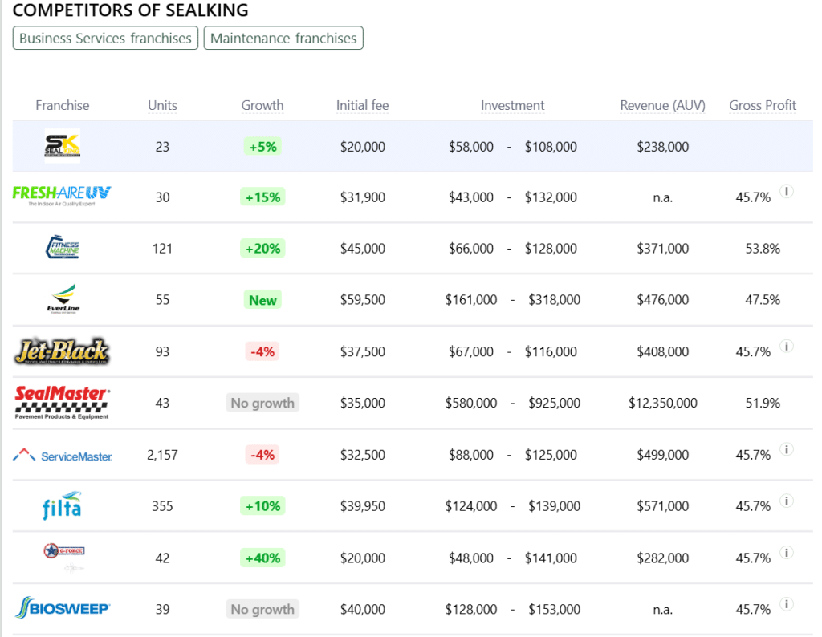Click the +40% growth badge
Image resolution: width=822 pixels, height=637 pixels.
(262, 558)
